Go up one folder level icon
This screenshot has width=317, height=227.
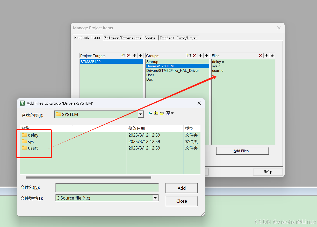156,113
